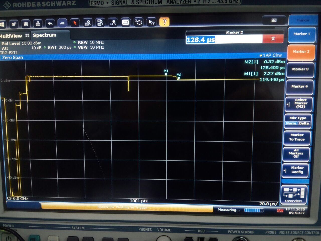Viewport: 321px width, 241px height.
Task: Click the RBW 10 MHz setting
Action: (x=91, y=42)
